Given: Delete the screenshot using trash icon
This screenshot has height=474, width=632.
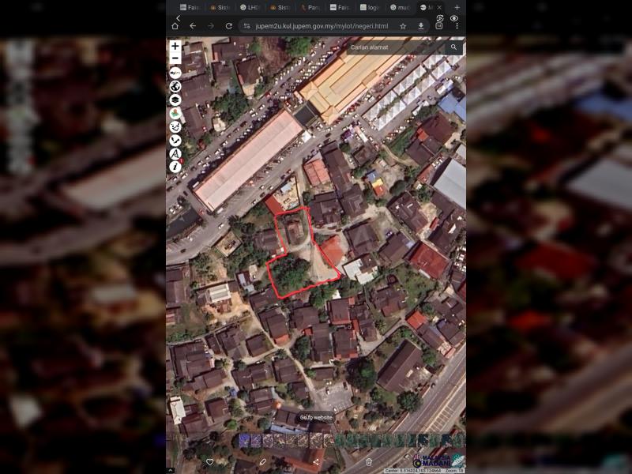Looking at the screenshot, I should pyautogui.click(x=369, y=462).
